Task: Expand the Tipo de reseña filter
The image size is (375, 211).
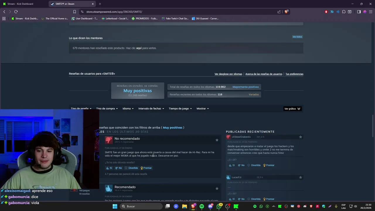Action: (81, 108)
